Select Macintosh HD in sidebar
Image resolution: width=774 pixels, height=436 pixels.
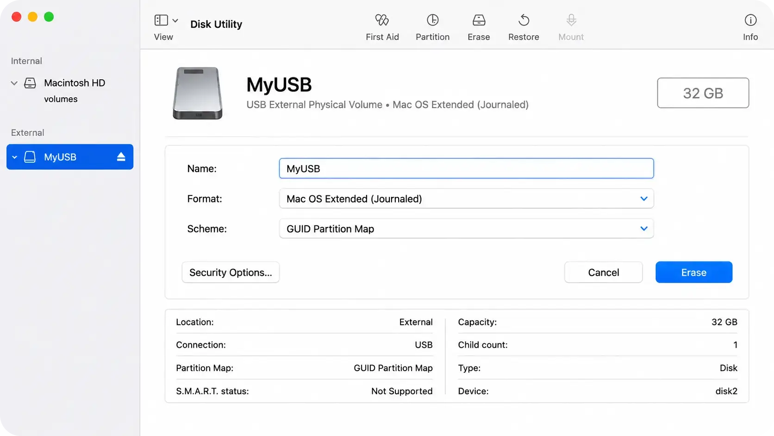75,83
